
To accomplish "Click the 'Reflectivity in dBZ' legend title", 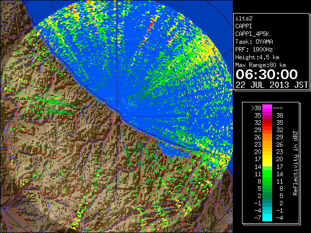I will [295, 163].
